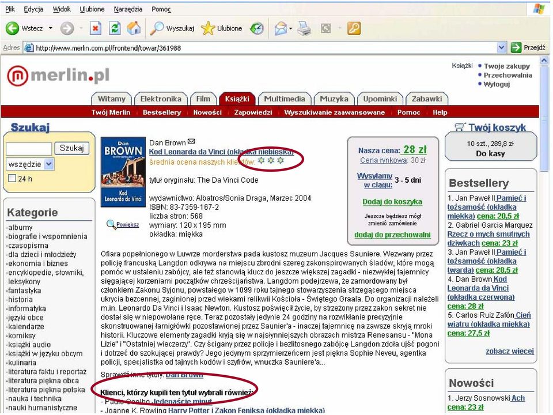Switch to the Upominki tab
Image resolution: width=553 pixels, height=415 pixels.
pyautogui.click(x=380, y=99)
